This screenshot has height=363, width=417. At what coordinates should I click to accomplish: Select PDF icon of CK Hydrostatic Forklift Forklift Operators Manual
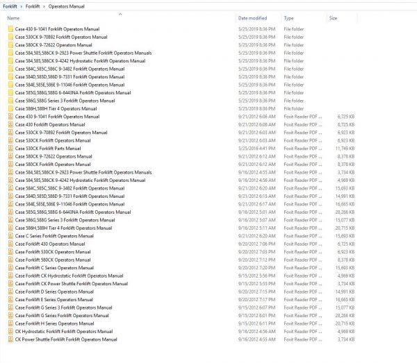point(10,331)
